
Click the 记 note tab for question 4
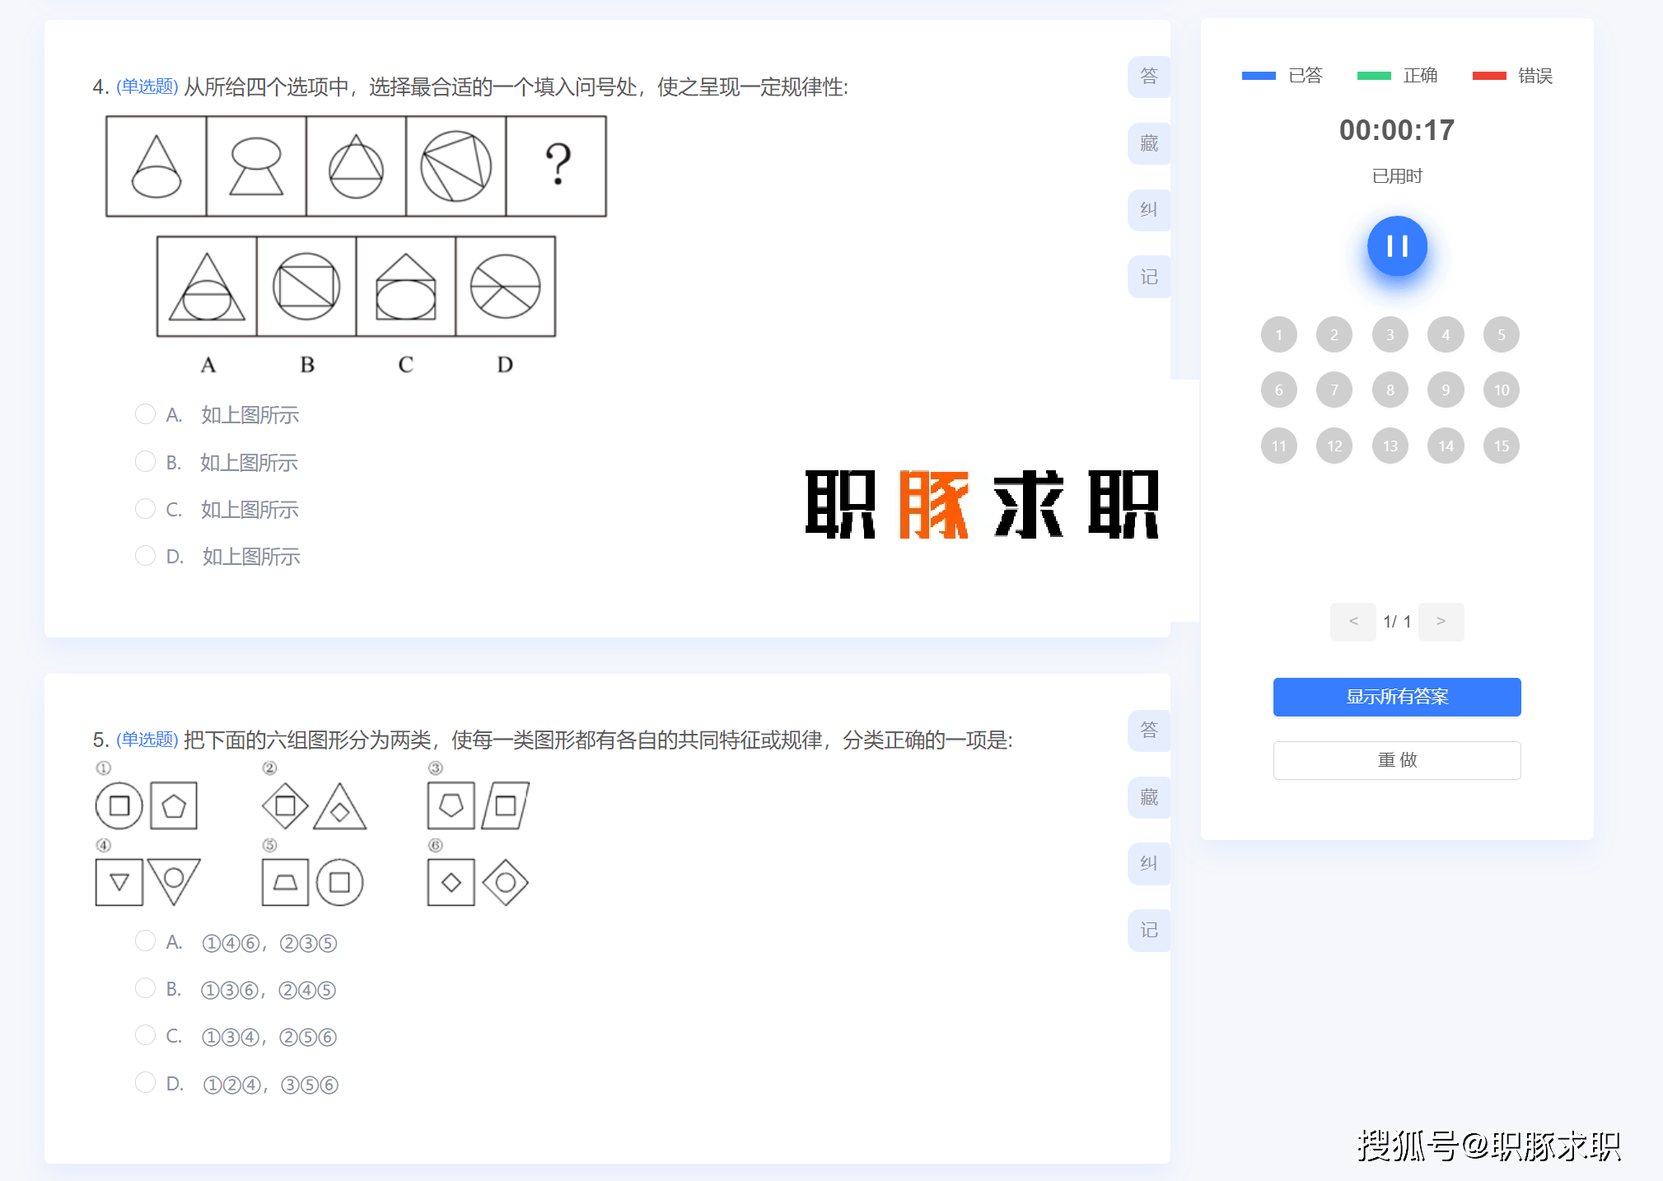click(1148, 277)
